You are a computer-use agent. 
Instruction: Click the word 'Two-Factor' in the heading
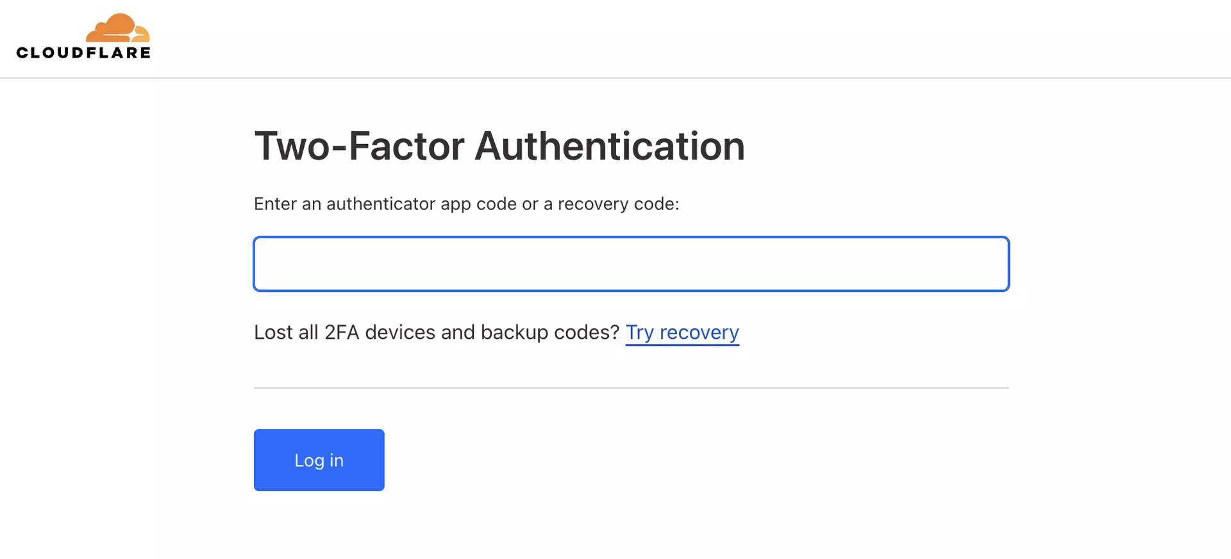(x=359, y=146)
